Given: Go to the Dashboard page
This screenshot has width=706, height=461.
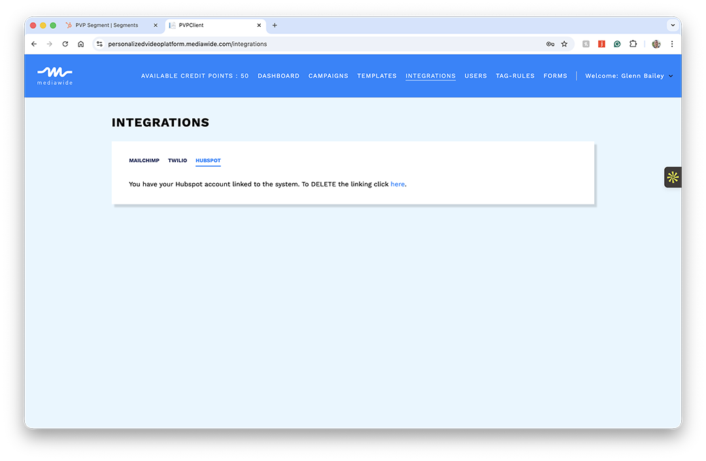Looking at the screenshot, I should coord(278,76).
